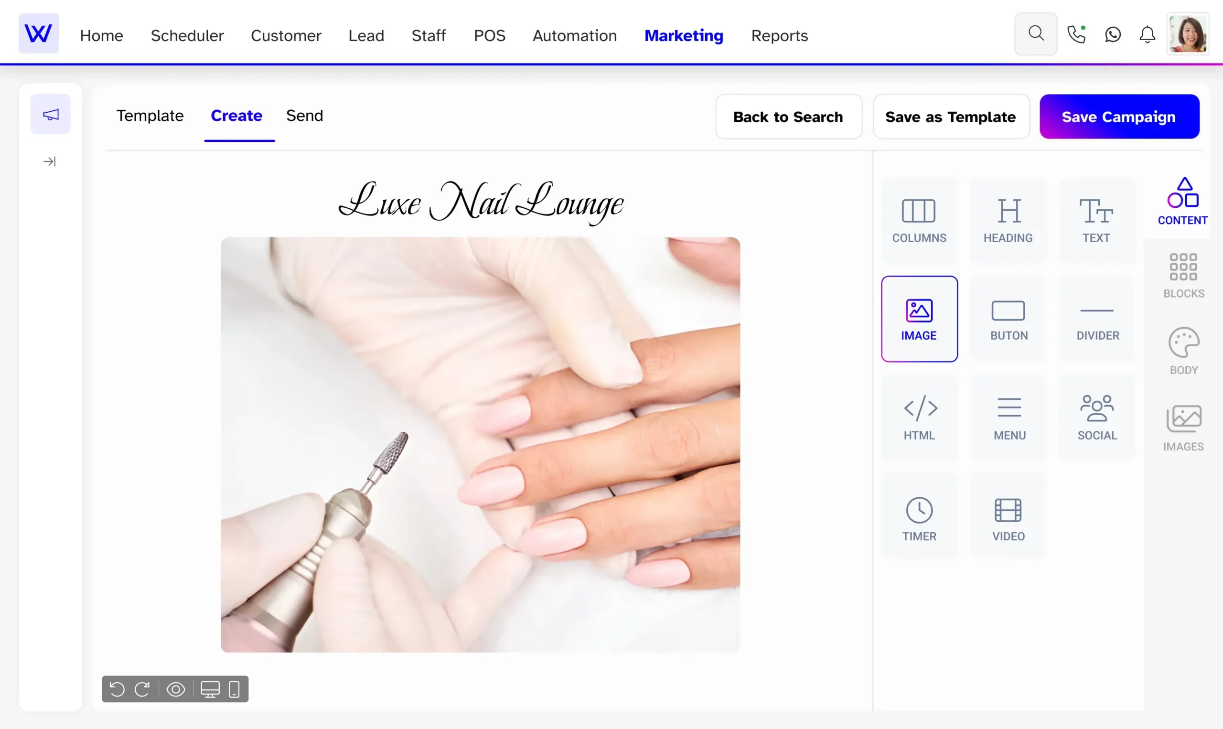Click Back to Search button
The width and height of the screenshot is (1223, 729).
click(787, 116)
